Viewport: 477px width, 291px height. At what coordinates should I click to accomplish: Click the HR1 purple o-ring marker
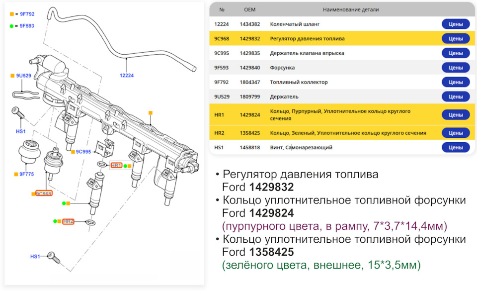116,165
